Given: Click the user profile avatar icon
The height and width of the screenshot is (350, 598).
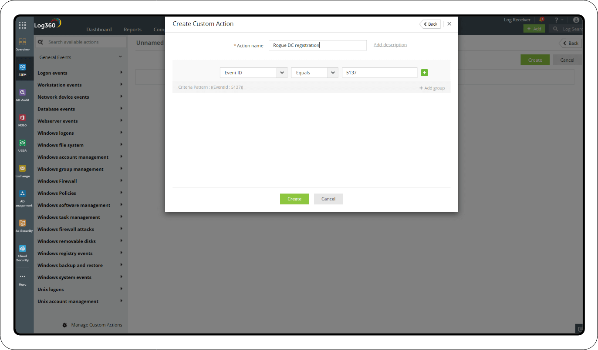Looking at the screenshot, I should click(576, 20).
